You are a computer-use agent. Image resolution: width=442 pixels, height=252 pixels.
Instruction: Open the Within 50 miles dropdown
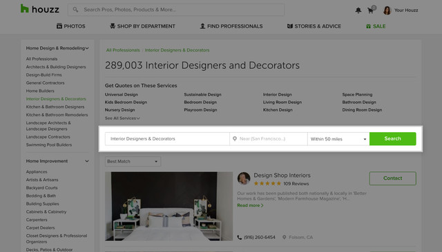pyautogui.click(x=338, y=139)
